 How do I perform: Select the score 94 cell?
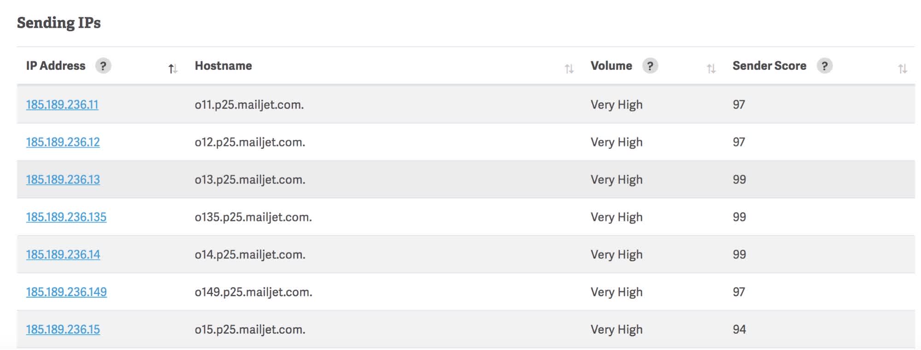point(739,329)
